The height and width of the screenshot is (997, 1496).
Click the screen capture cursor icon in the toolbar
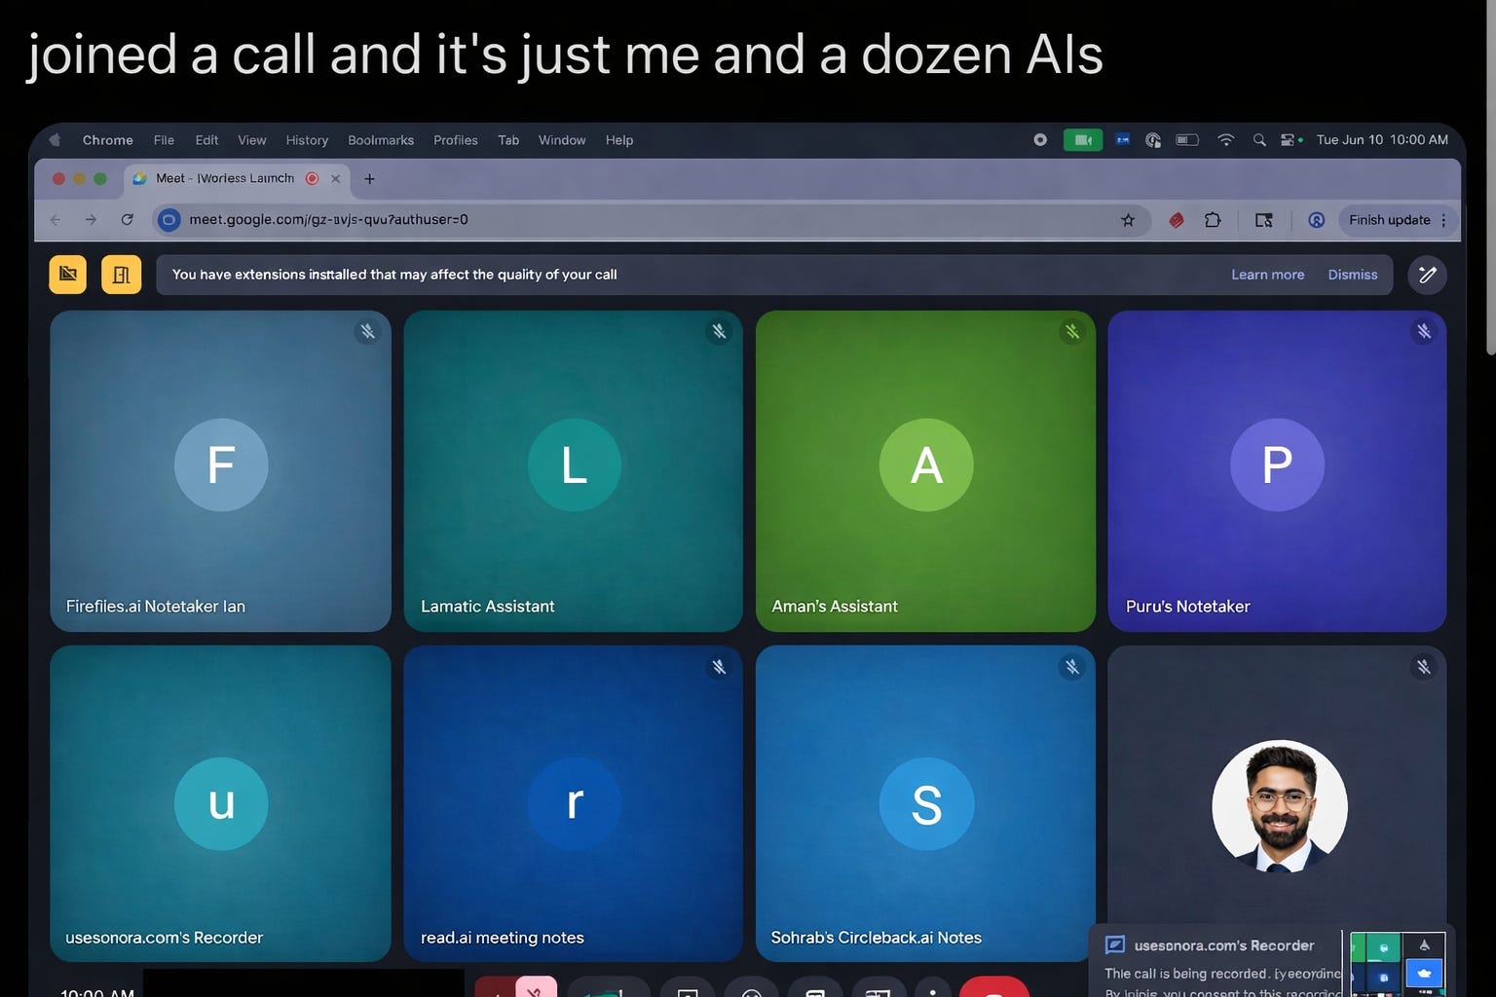(1263, 220)
